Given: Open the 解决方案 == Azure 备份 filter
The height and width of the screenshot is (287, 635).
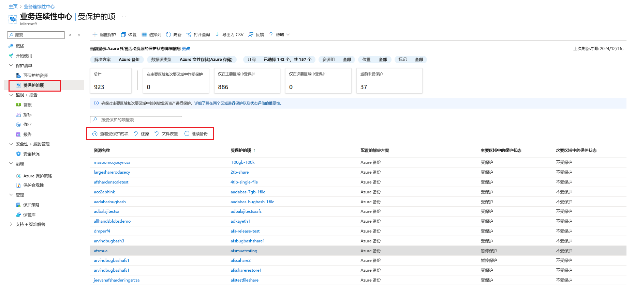Looking at the screenshot, I should [117, 60].
